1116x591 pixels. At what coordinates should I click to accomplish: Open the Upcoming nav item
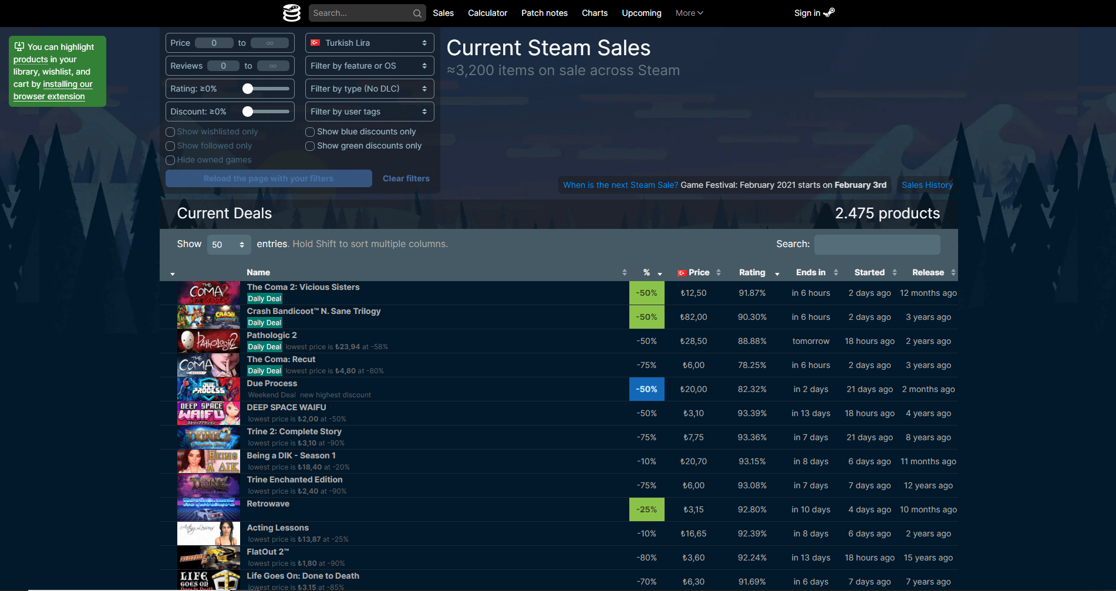(x=642, y=13)
